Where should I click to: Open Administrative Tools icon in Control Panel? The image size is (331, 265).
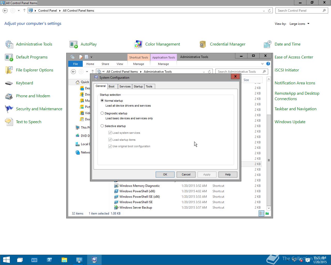click(9, 44)
